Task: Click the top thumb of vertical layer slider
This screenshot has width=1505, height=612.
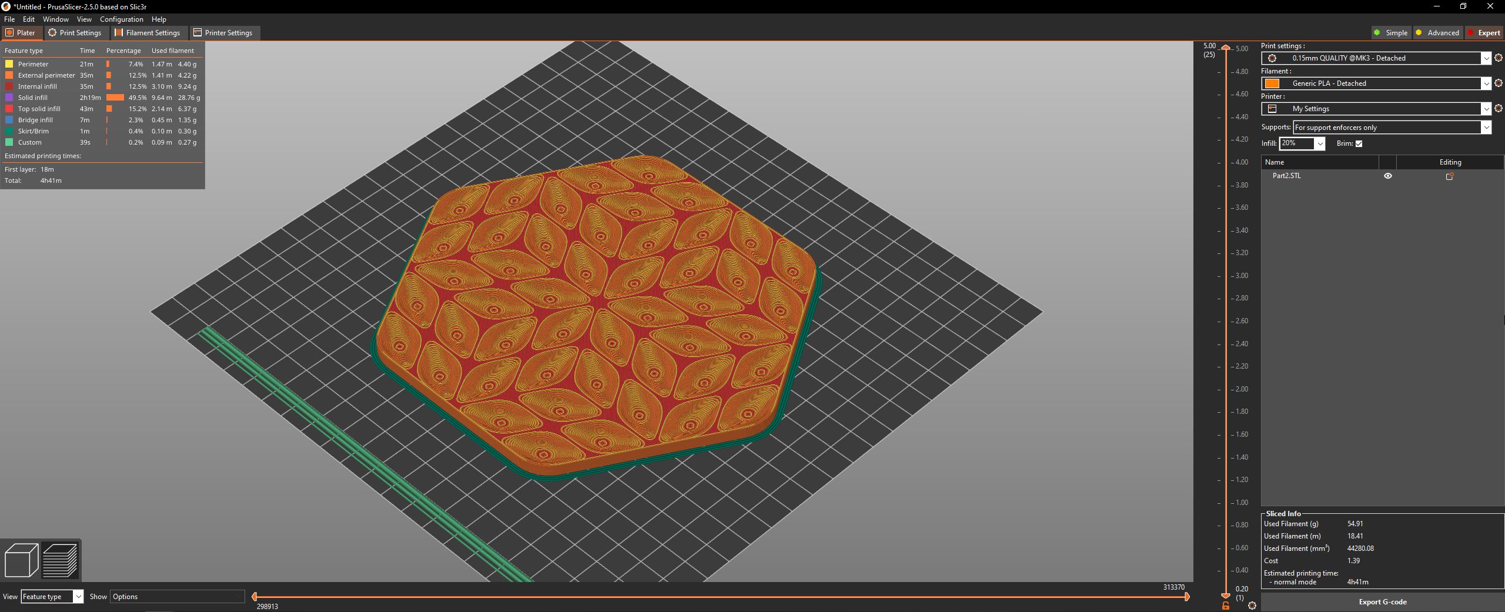Action: click(1226, 48)
